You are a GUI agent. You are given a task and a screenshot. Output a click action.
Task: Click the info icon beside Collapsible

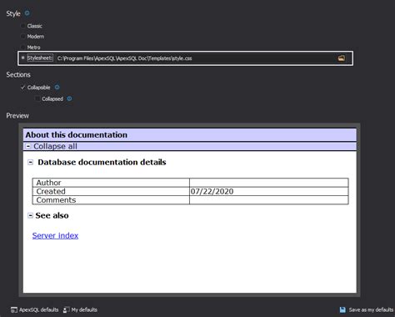(57, 87)
